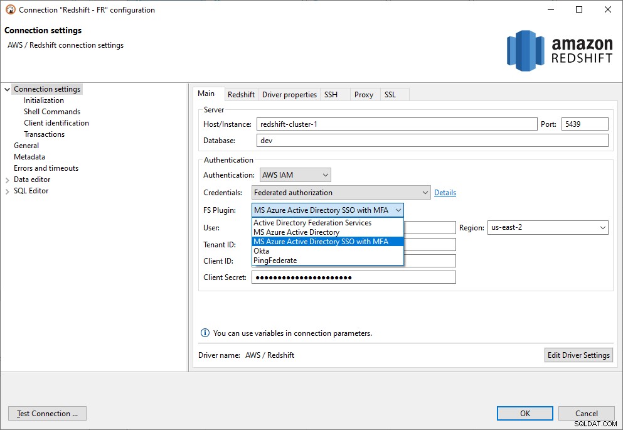Click the info icon beside variables hint
This screenshot has height=430, width=623.
tap(205, 333)
